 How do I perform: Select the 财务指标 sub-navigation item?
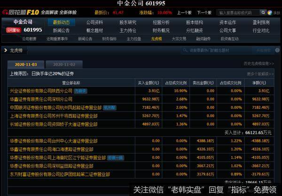click(110, 39)
